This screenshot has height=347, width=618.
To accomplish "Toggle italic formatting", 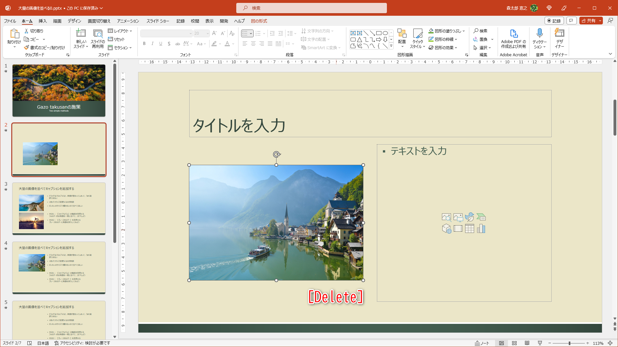I will pos(152,43).
